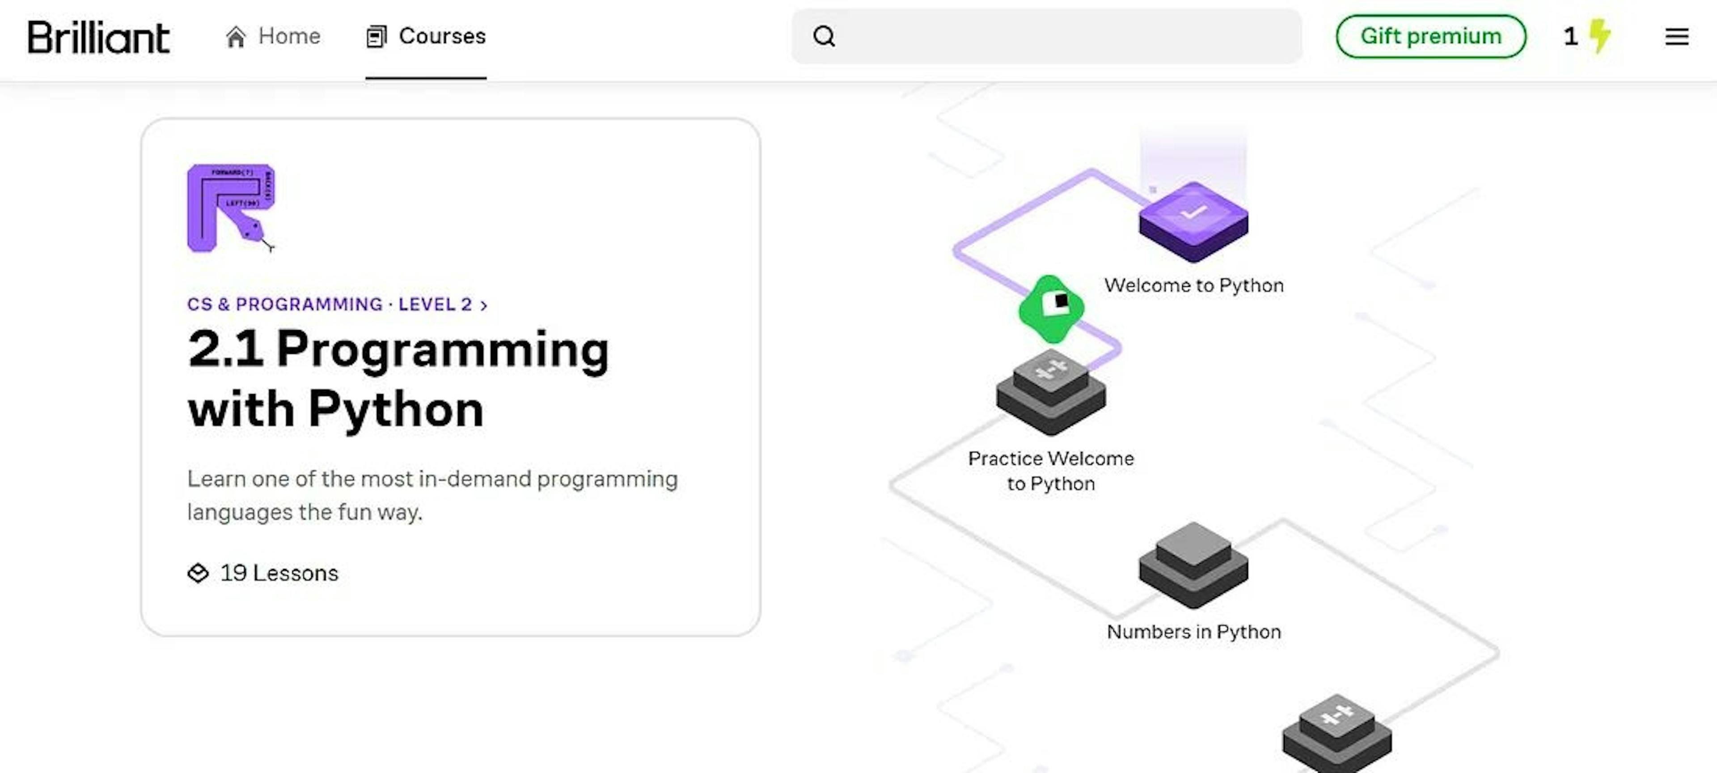The image size is (1717, 773).
Task: Open CS & Programming Level 2 link
Action: pos(337,304)
